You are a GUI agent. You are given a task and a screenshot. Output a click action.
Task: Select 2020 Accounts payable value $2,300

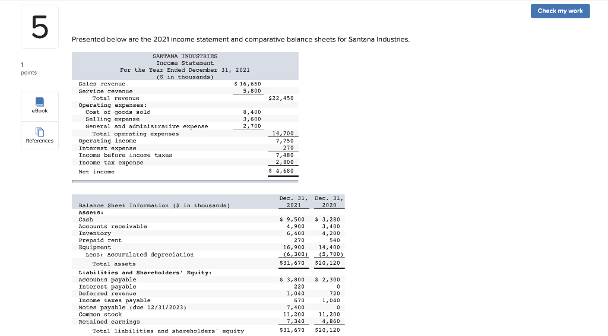[327, 280]
